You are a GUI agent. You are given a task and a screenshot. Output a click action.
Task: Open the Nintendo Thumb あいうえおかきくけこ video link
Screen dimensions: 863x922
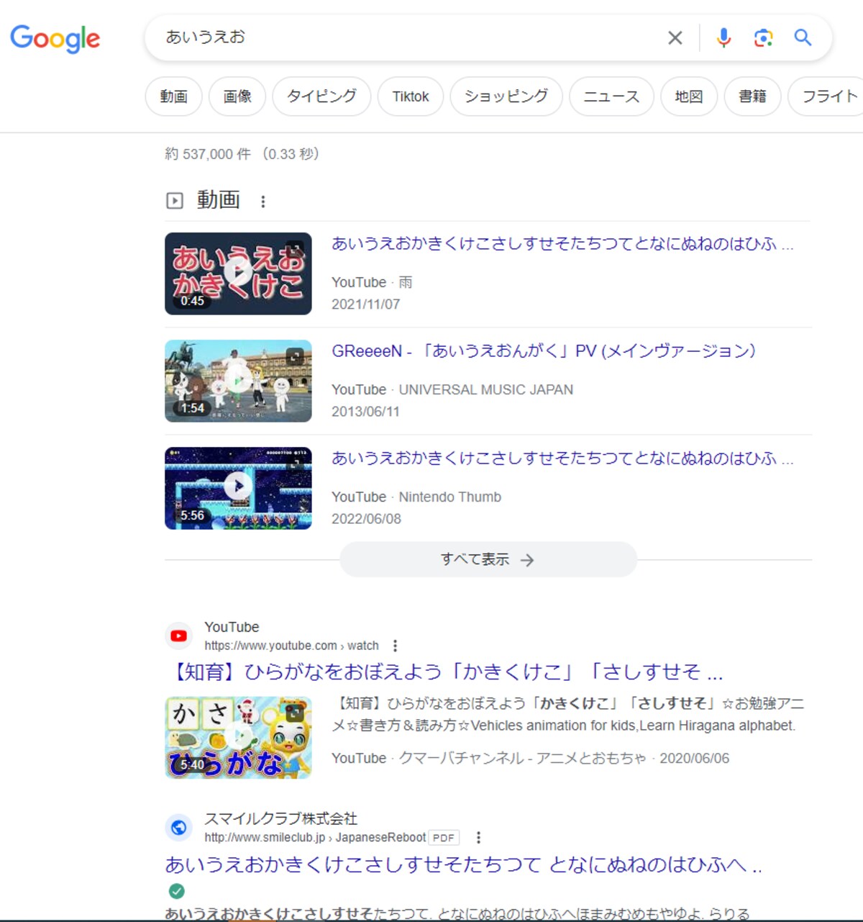562,458
